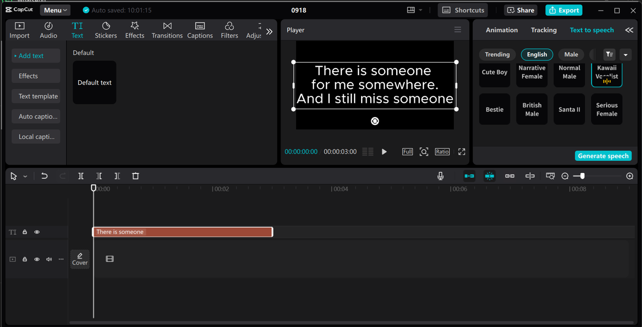Select the Male voice filter
Screen dimensions: 642x327
coord(571,54)
